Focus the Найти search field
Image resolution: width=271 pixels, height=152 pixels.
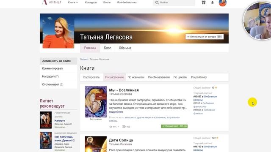pos(174,3)
